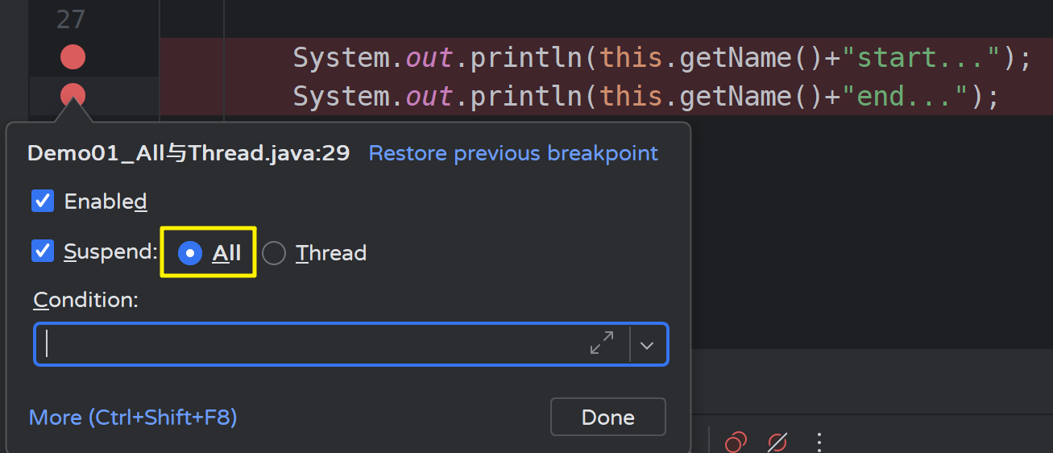This screenshot has width=1053, height=453.
Task: Click the Condition label
Action: [x=85, y=301]
